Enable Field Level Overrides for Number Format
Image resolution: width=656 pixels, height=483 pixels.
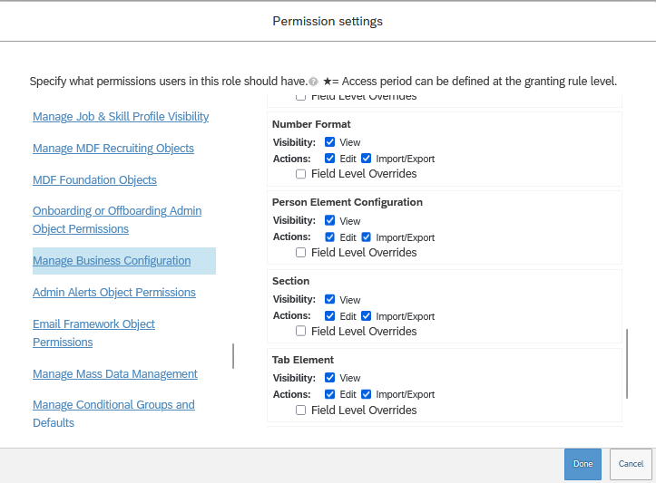pos(301,174)
